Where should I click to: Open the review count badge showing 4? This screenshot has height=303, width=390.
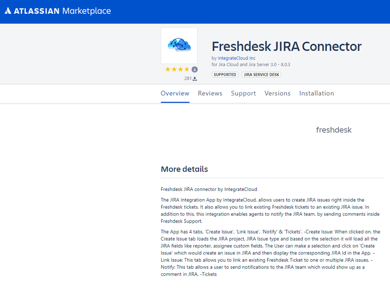tap(194, 70)
